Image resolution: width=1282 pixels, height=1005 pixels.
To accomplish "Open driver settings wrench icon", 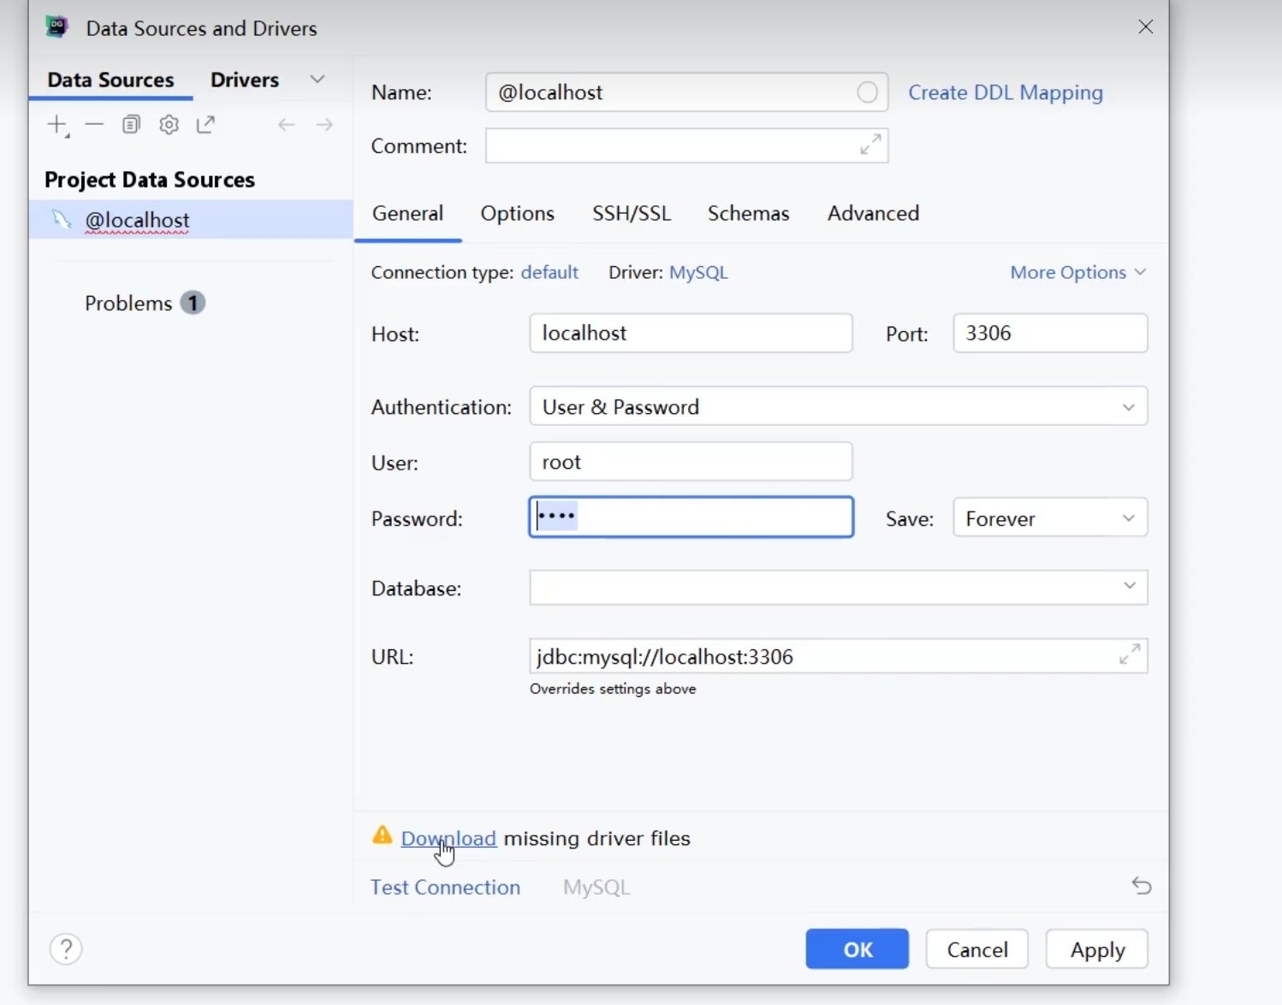I will [x=169, y=125].
